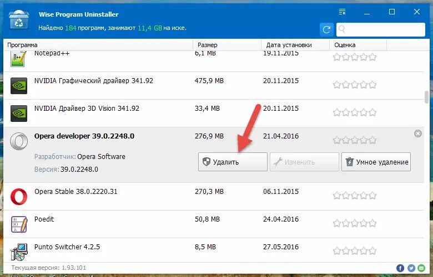Click the Opera developer 39.0.2248.0 title
Viewport: 433px width, 277px height.
click(84, 136)
